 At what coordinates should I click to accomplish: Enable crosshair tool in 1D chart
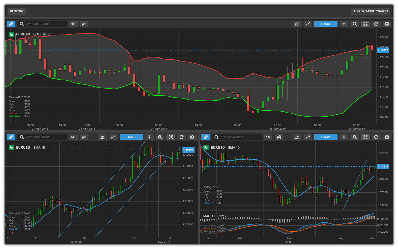(344, 137)
